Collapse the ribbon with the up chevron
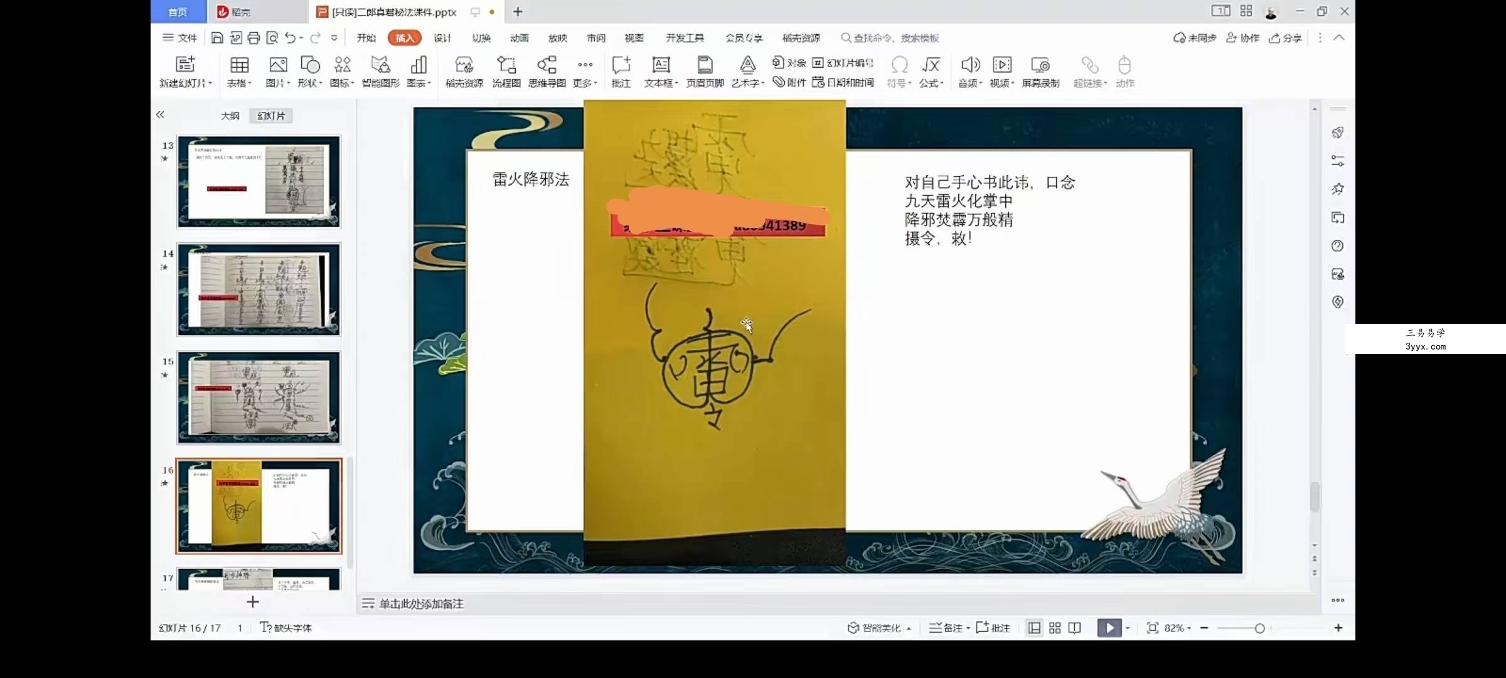1506x678 pixels. 1339,38
